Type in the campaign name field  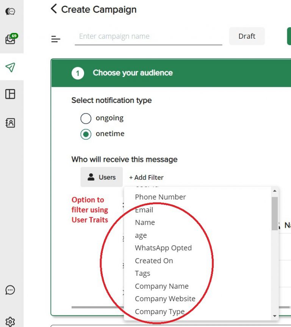click(x=148, y=36)
